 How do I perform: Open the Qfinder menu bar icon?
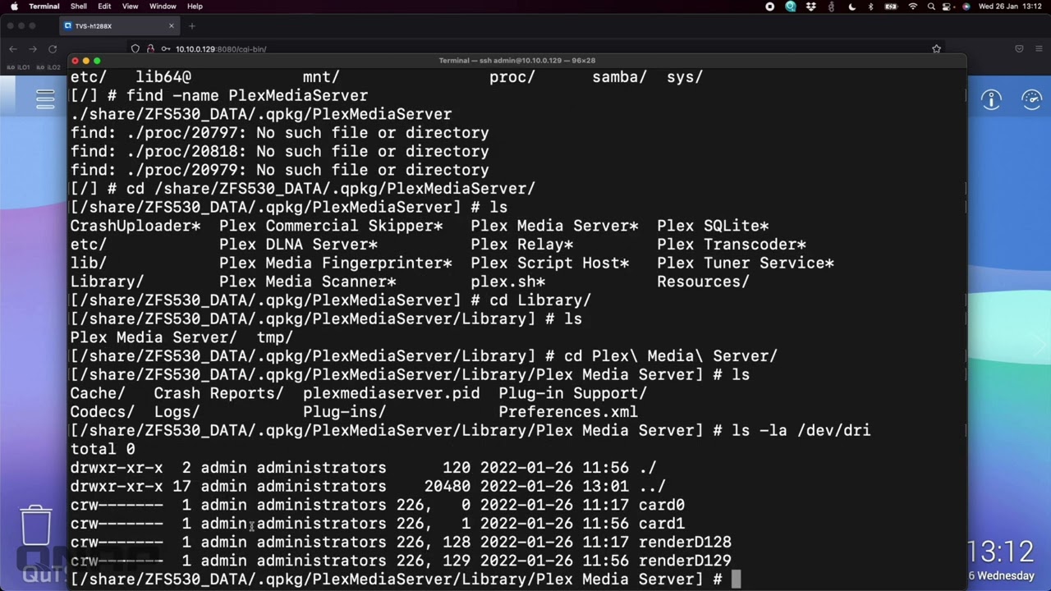tap(790, 7)
